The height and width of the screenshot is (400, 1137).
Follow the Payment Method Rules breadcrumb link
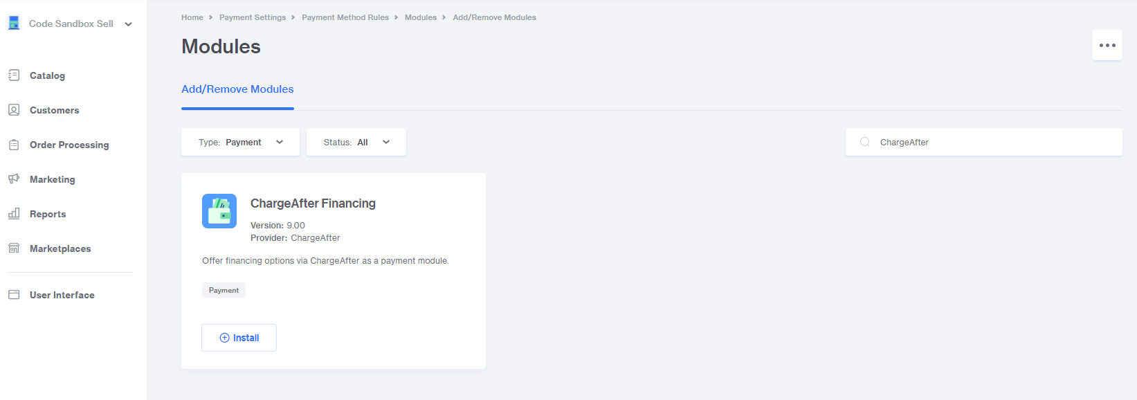345,17
